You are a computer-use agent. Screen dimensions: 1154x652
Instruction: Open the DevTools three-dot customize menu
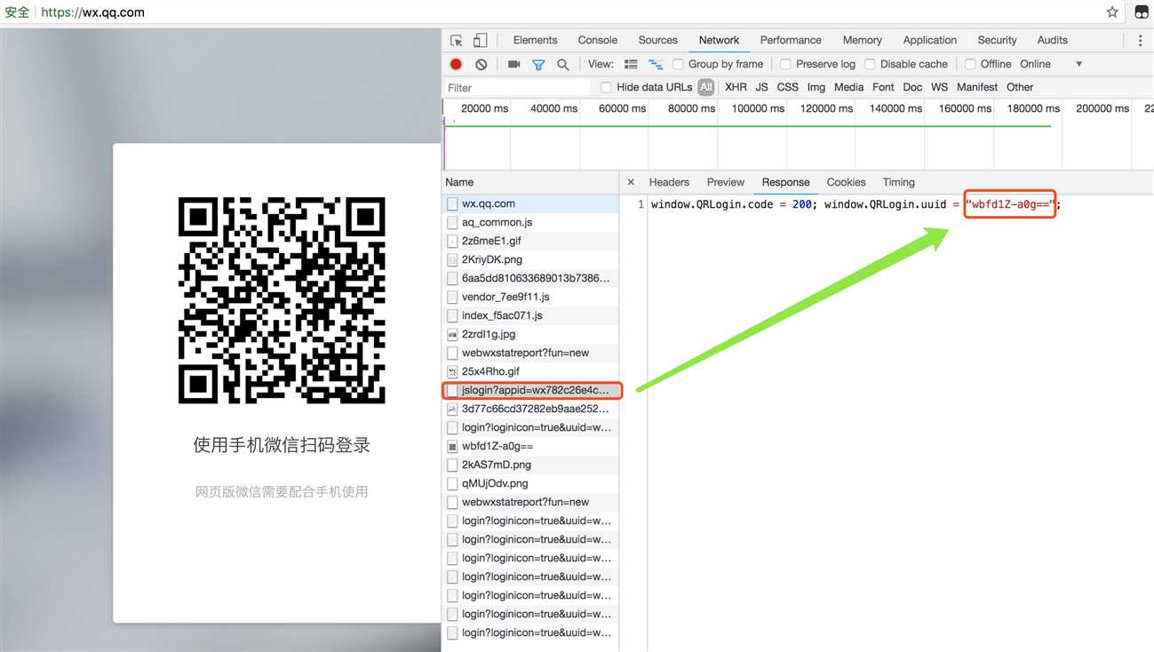click(1141, 40)
